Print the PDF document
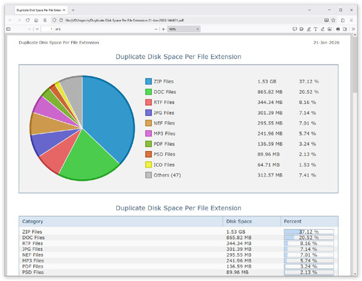Screen dimensions: 362x281 [x=338, y=29]
